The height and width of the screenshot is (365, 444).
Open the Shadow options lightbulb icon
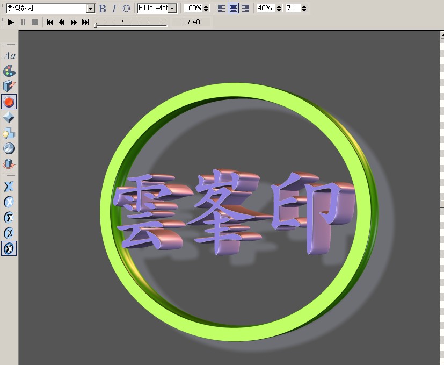pyautogui.click(x=9, y=133)
